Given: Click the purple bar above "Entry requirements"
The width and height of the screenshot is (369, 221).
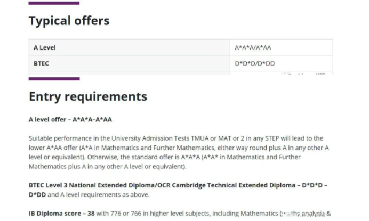Looking at the screenshot, I should (x=54, y=79).
